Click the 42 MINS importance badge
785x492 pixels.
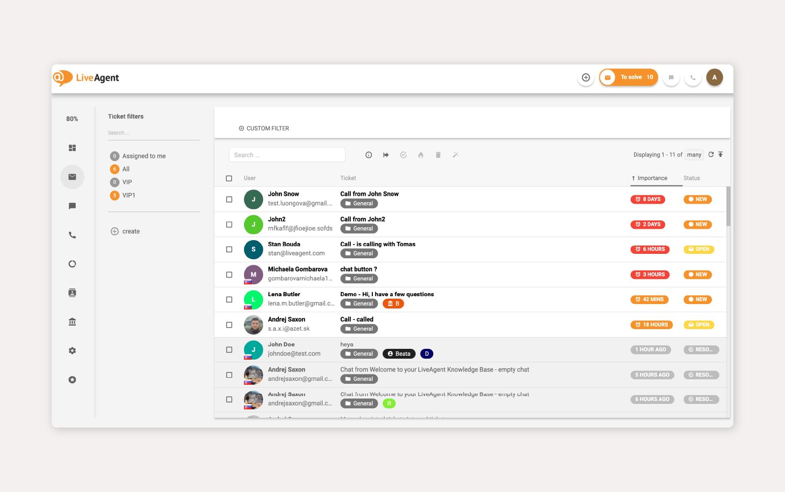[x=649, y=299]
